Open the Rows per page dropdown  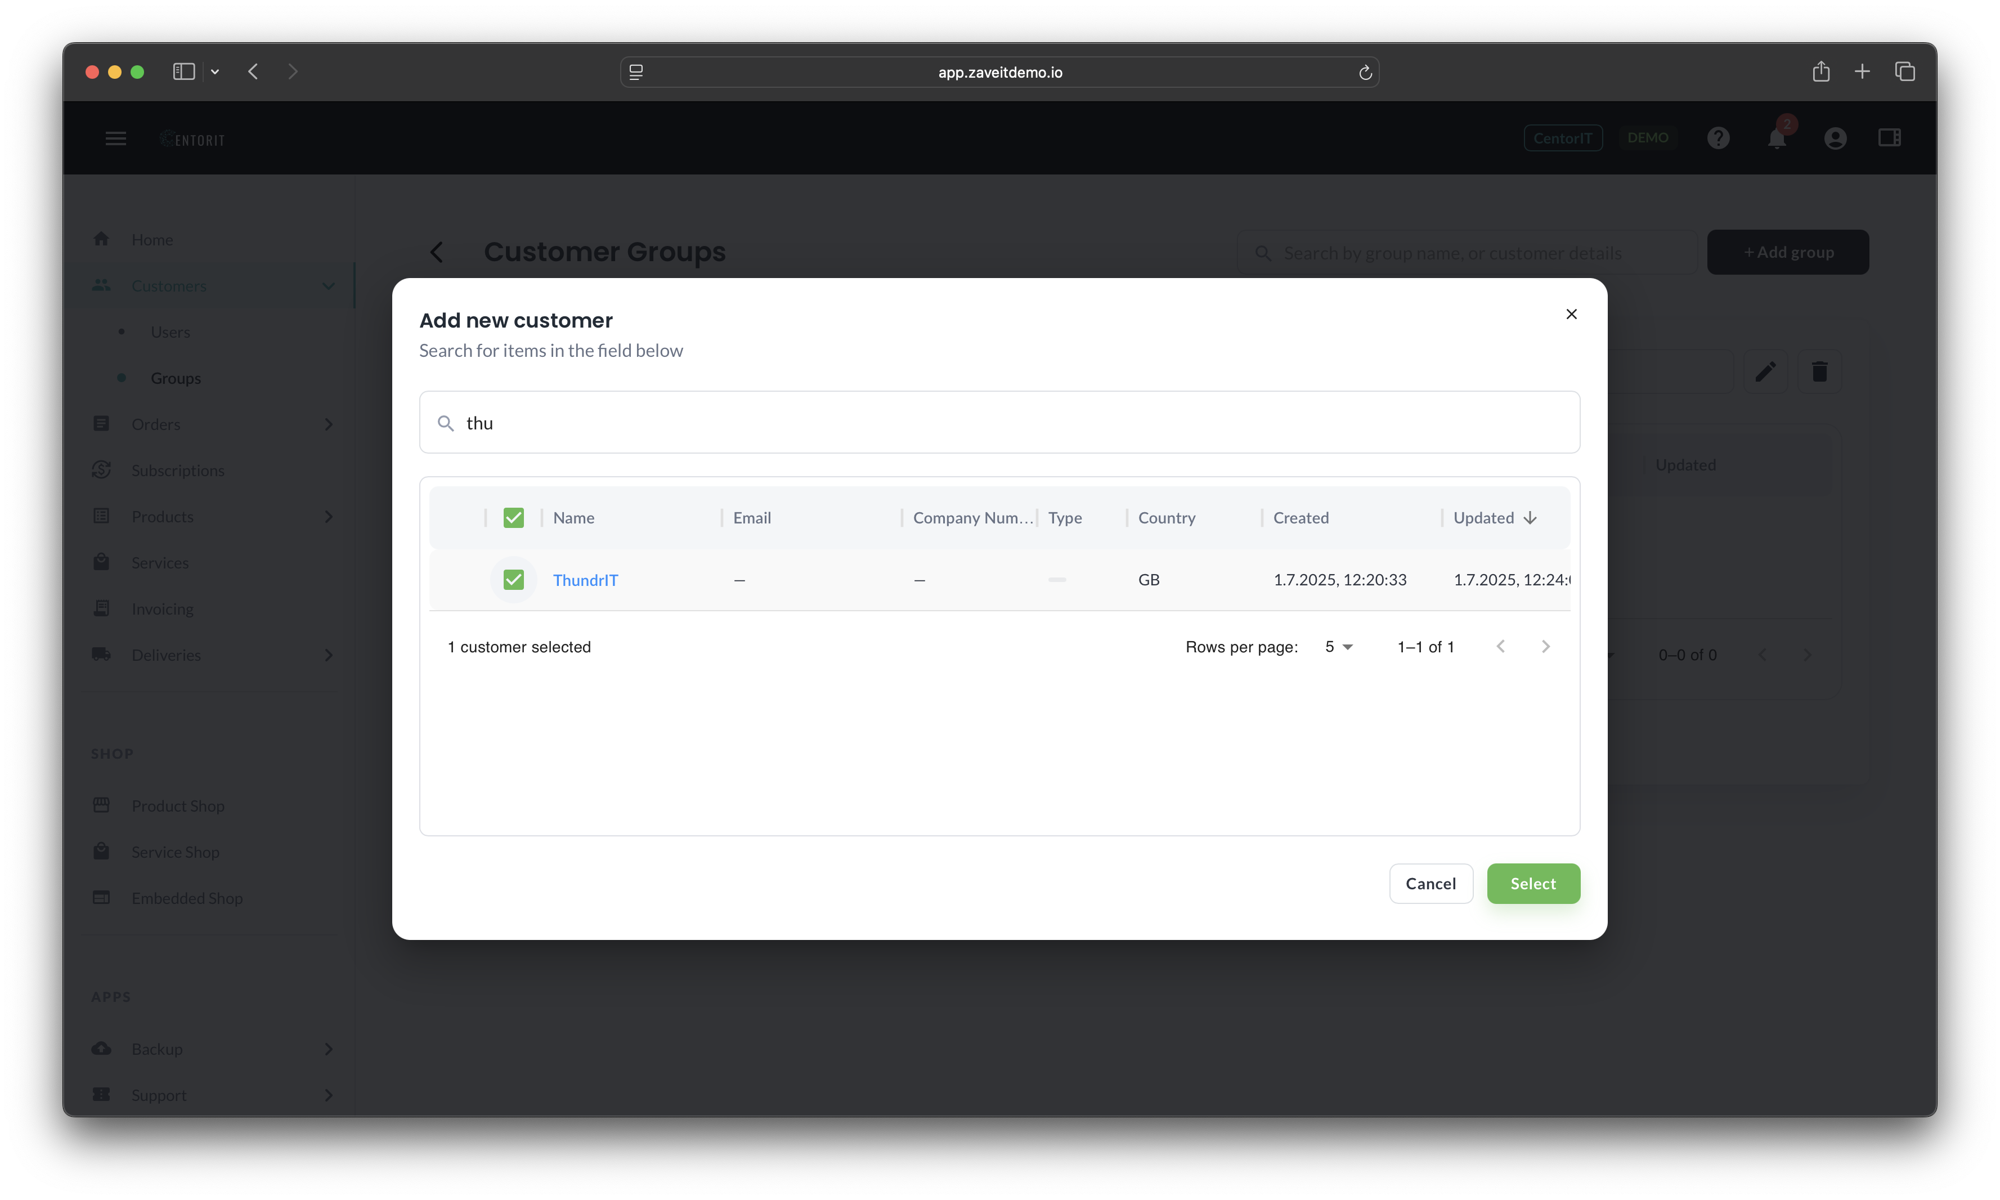coord(1338,647)
